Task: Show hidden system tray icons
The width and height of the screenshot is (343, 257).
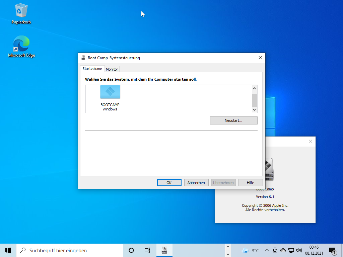Action: coord(267,250)
